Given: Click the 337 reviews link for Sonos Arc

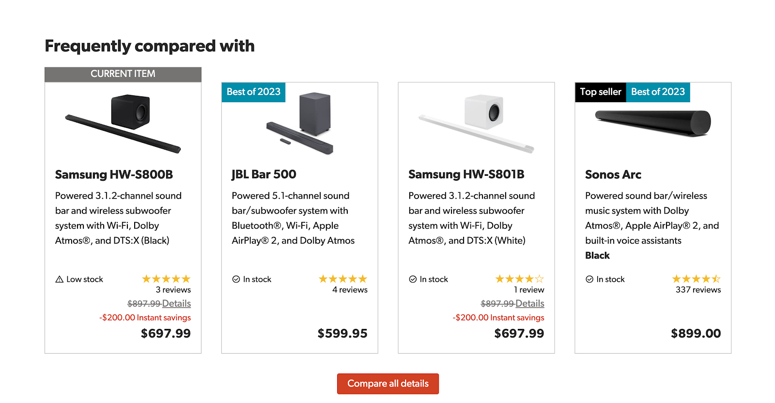Looking at the screenshot, I should (697, 290).
